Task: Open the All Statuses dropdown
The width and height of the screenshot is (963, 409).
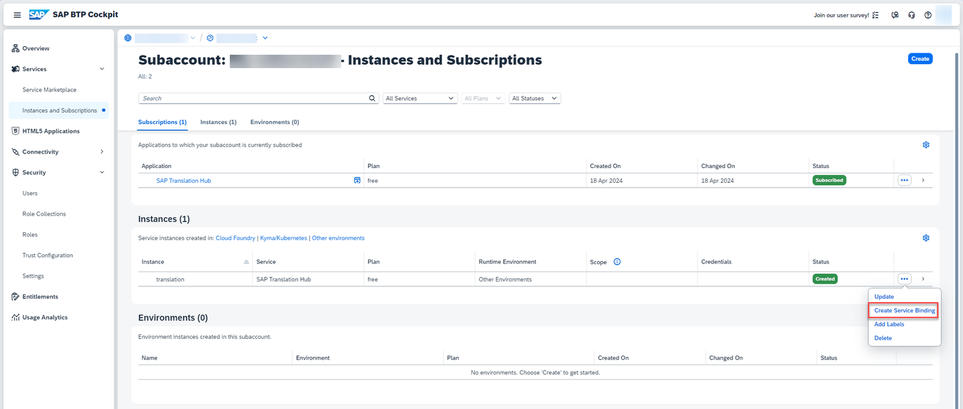Action: coord(535,98)
